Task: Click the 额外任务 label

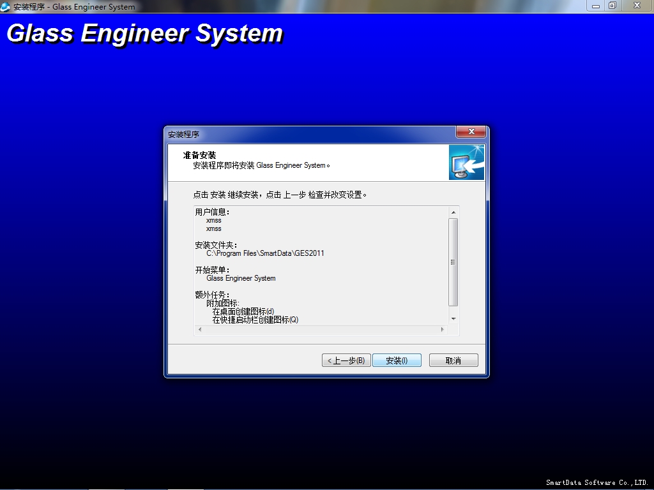Action: pyautogui.click(x=212, y=295)
